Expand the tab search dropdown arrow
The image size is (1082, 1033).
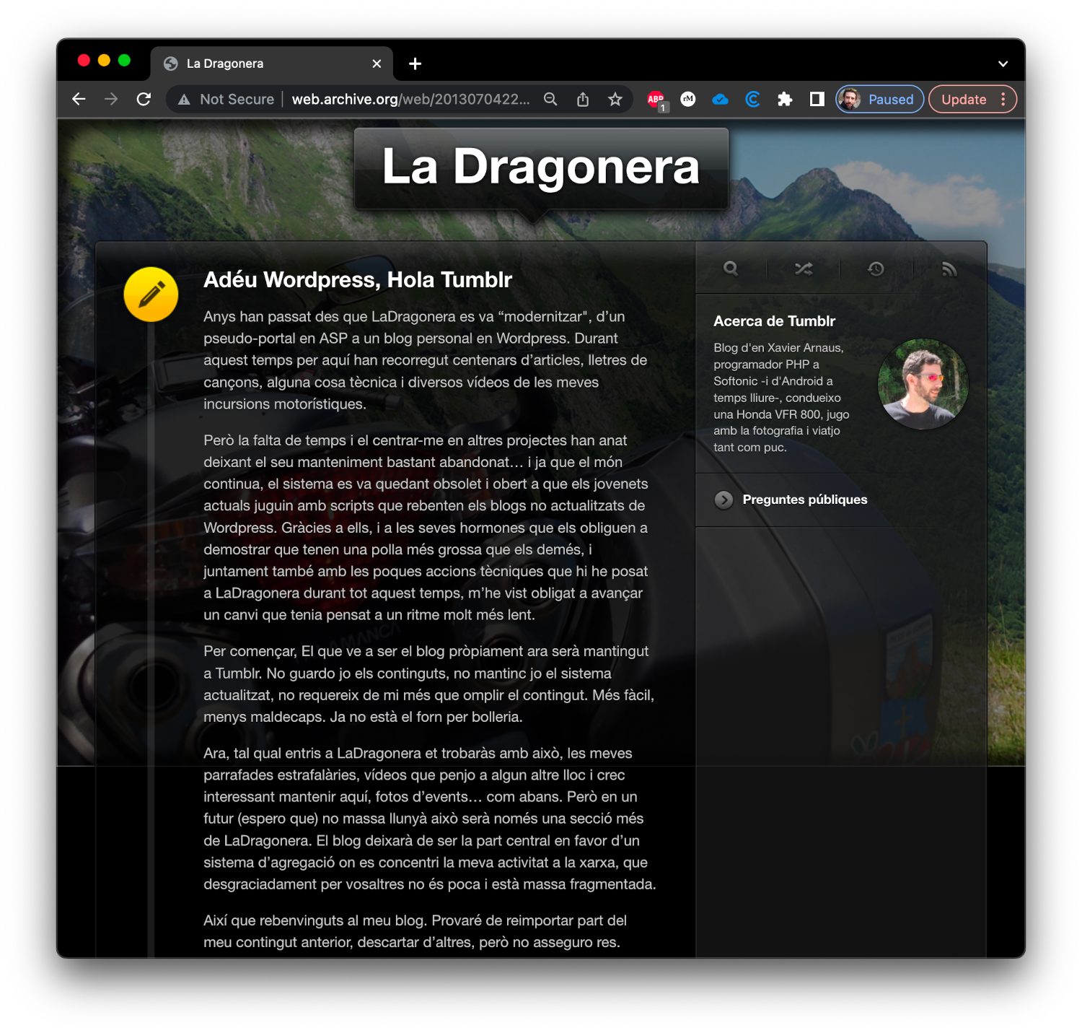1003,64
